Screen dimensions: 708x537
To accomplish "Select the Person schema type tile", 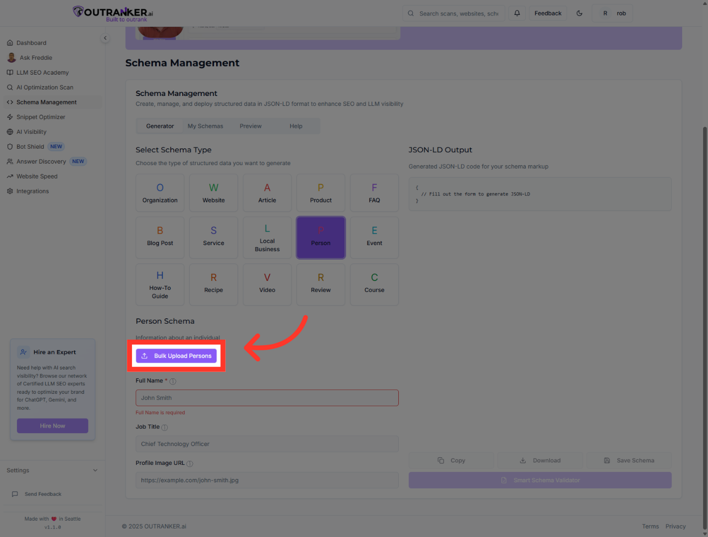I will coord(321,237).
